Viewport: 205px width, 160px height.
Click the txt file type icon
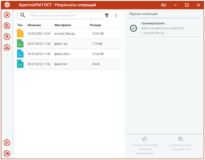[x=20, y=64]
